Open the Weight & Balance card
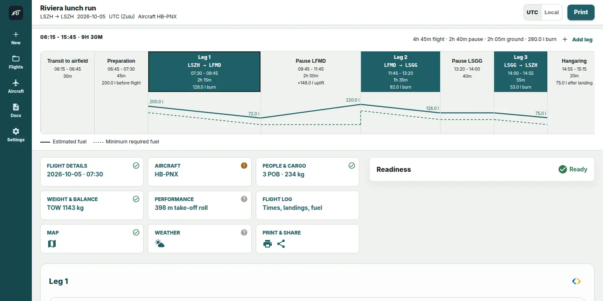The height and width of the screenshot is (301, 603). pyautogui.click(x=92, y=205)
